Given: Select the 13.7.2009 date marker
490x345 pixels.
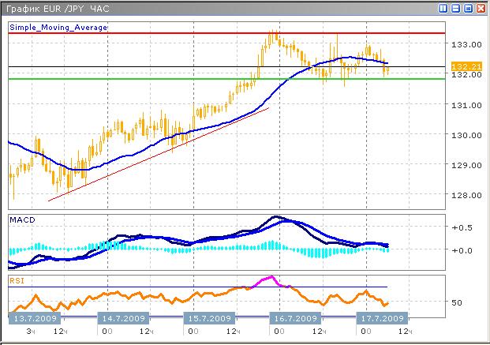Looking at the screenshot, I should point(32,318).
